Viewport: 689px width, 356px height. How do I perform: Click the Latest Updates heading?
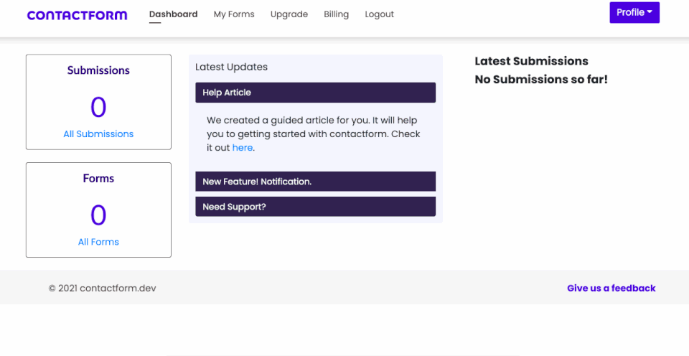[231, 67]
